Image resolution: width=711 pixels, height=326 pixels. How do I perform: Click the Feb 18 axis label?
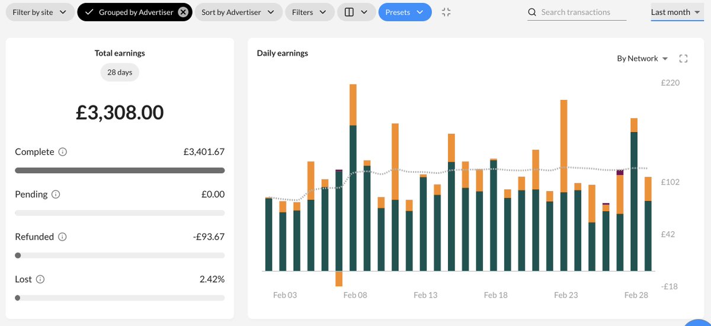coord(495,295)
